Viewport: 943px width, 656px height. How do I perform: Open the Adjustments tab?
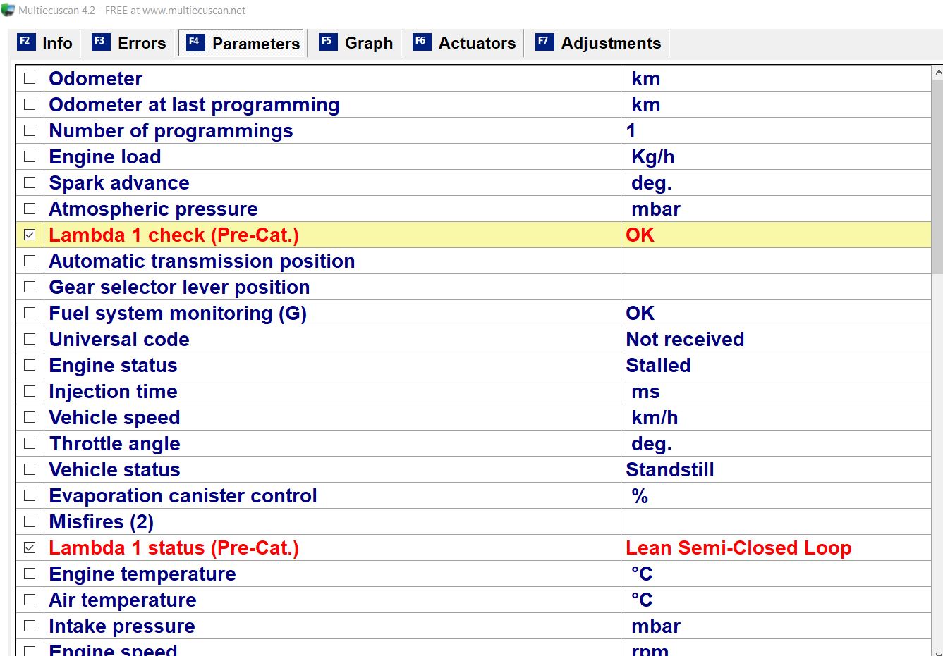tap(599, 43)
